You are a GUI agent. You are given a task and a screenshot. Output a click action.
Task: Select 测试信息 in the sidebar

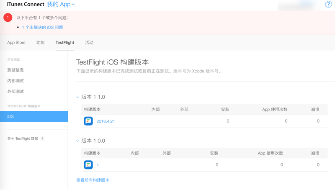pyautogui.click(x=15, y=70)
